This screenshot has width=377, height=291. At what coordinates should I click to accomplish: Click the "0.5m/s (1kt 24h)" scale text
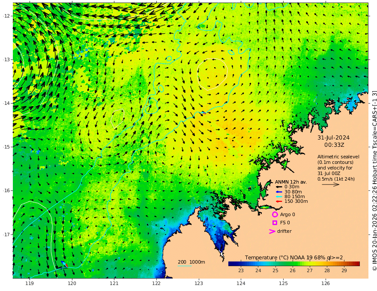[336, 179]
